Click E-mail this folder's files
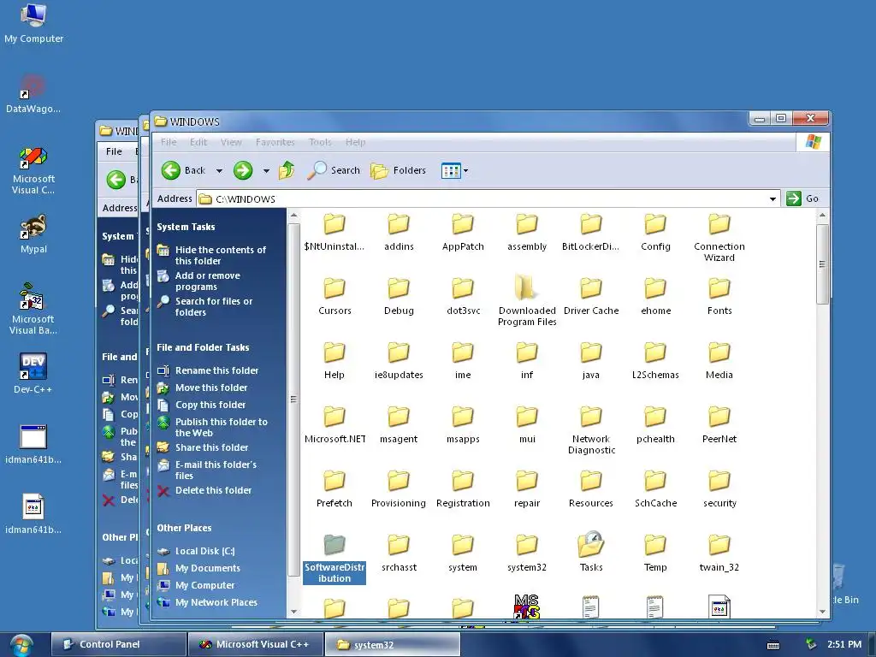The width and height of the screenshot is (876, 657). [x=216, y=470]
